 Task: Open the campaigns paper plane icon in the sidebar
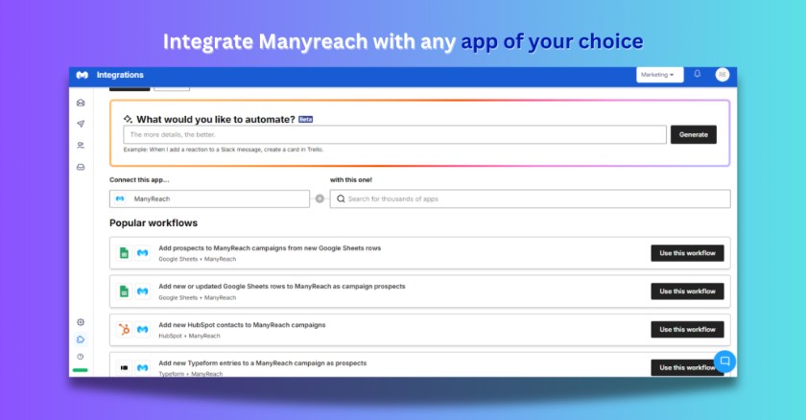pyautogui.click(x=81, y=124)
